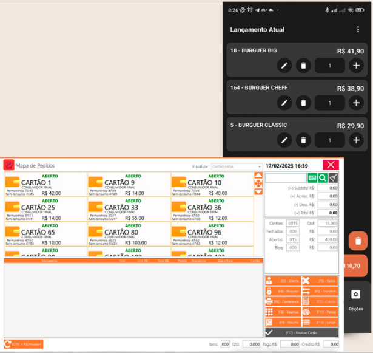Viewport: 373px width, 353px height.
Task: Click the [F3] - Excluir button
Action: click(x=320, y=281)
